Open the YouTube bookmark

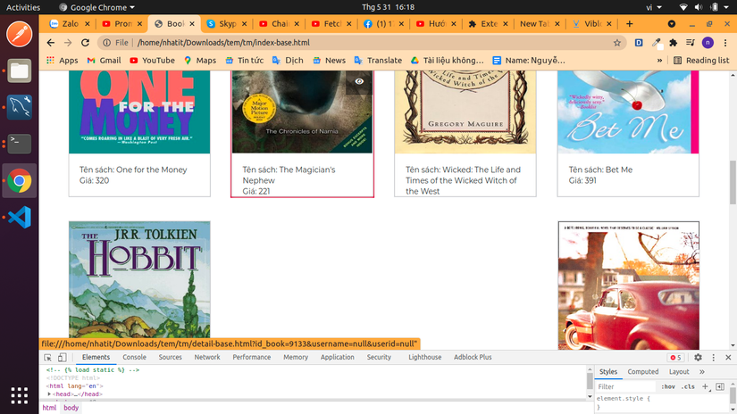coord(152,60)
